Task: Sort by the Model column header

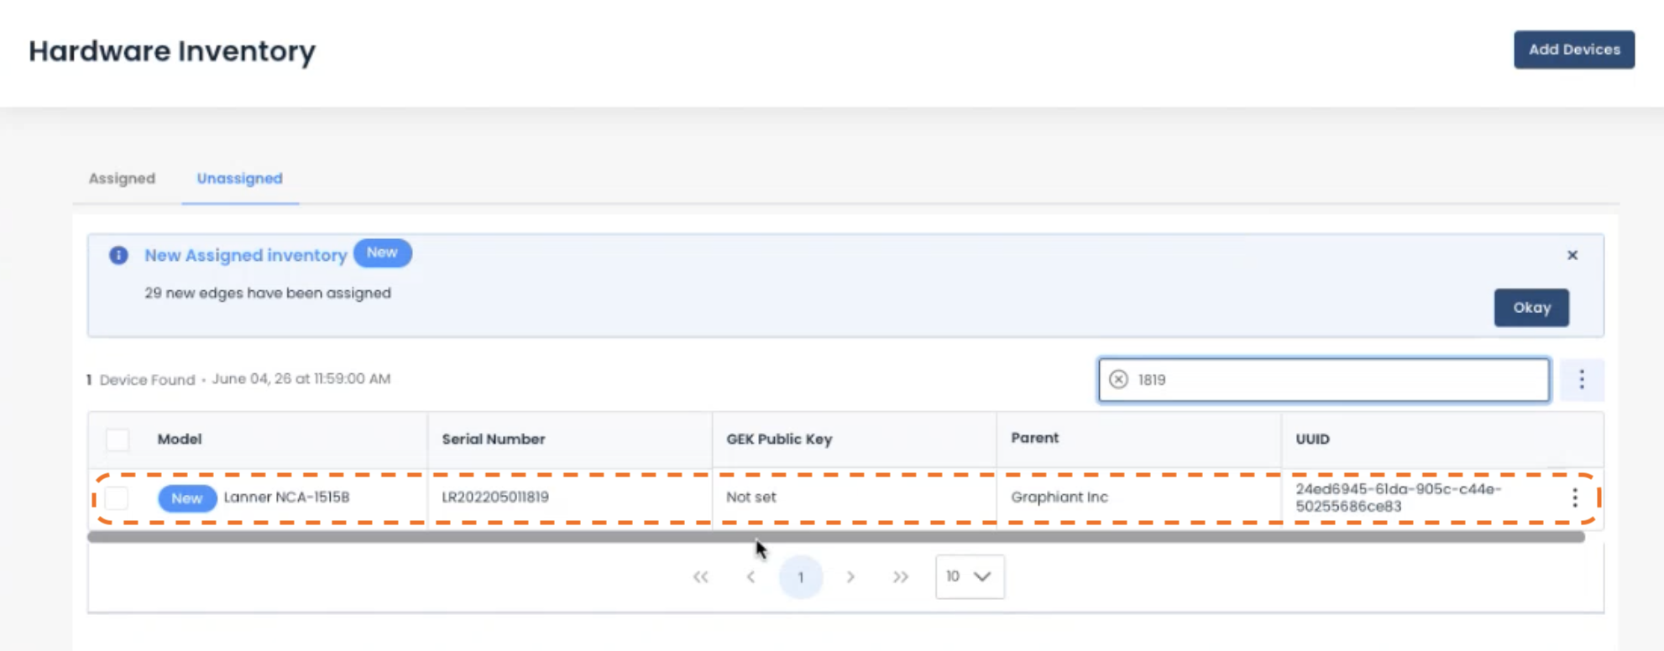Action: pos(179,439)
